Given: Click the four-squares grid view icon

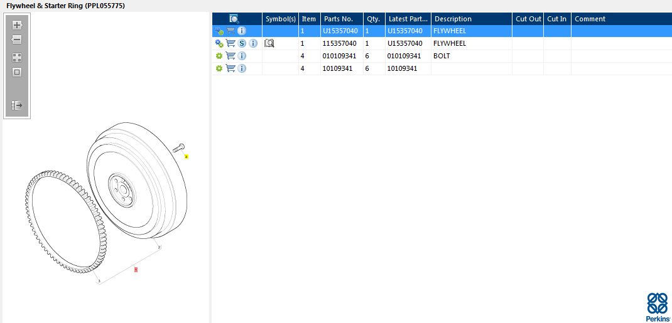Looking at the screenshot, I should click(x=17, y=58).
